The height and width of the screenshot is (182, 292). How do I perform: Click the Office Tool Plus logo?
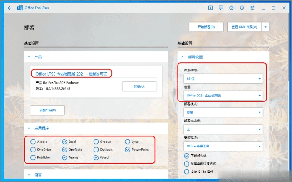20,8
